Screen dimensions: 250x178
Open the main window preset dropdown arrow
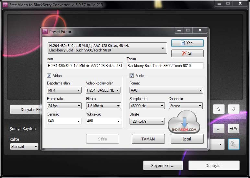220,144
